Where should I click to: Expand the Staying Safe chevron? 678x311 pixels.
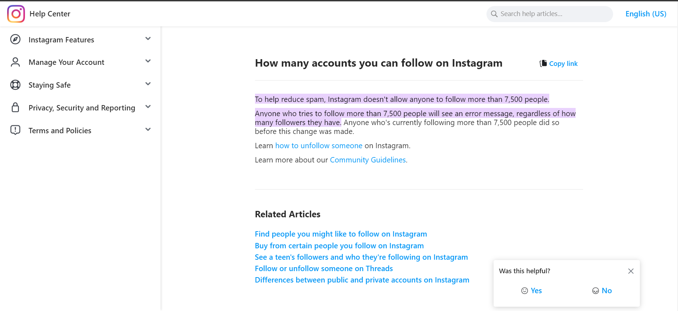[148, 84]
